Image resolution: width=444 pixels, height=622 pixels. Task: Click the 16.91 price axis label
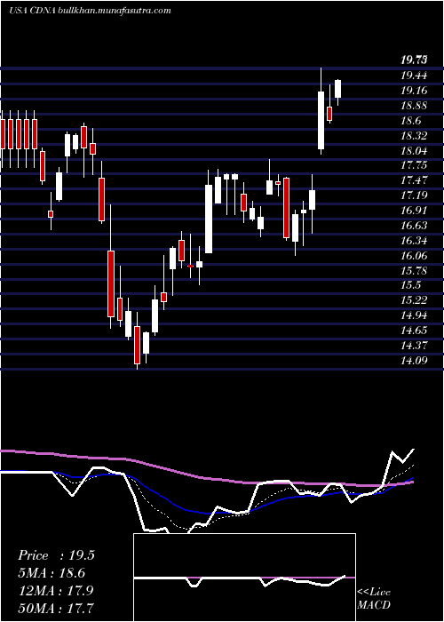tap(414, 211)
